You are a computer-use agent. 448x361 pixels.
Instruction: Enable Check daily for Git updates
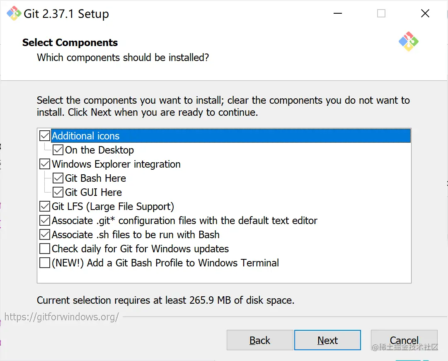click(45, 249)
